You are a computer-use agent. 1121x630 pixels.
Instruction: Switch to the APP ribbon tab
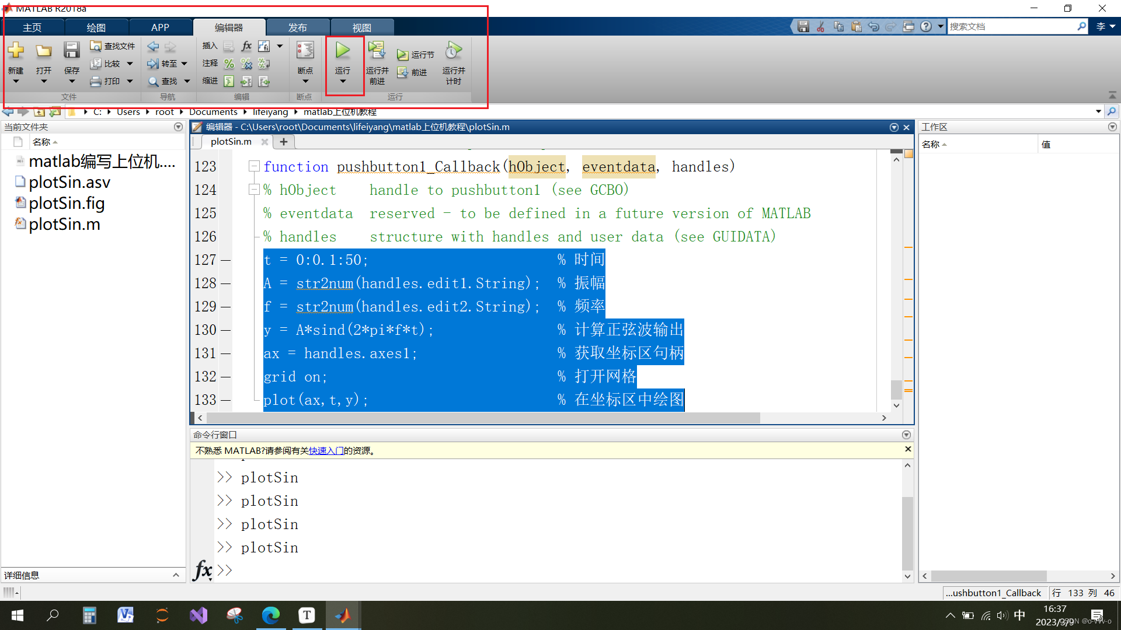coord(160,27)
